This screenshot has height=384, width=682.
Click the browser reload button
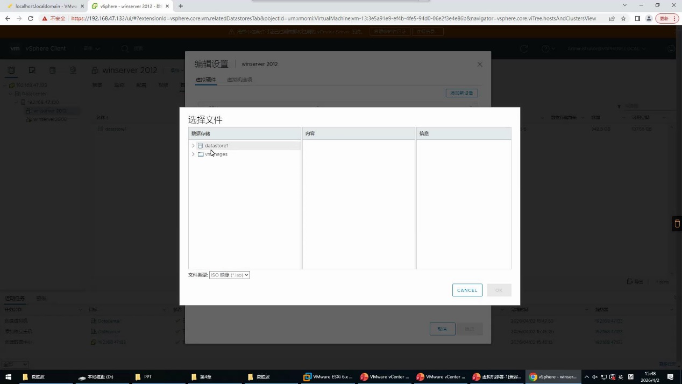click(31, 18)
